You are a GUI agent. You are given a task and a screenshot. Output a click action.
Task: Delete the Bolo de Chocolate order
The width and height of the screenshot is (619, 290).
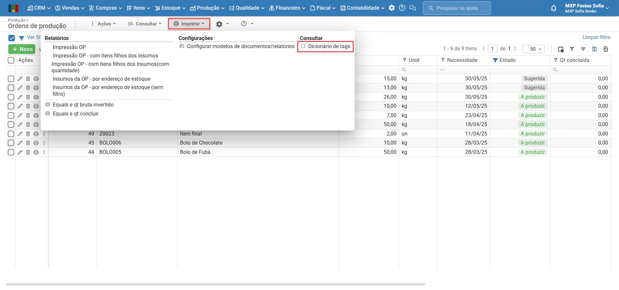28,143
